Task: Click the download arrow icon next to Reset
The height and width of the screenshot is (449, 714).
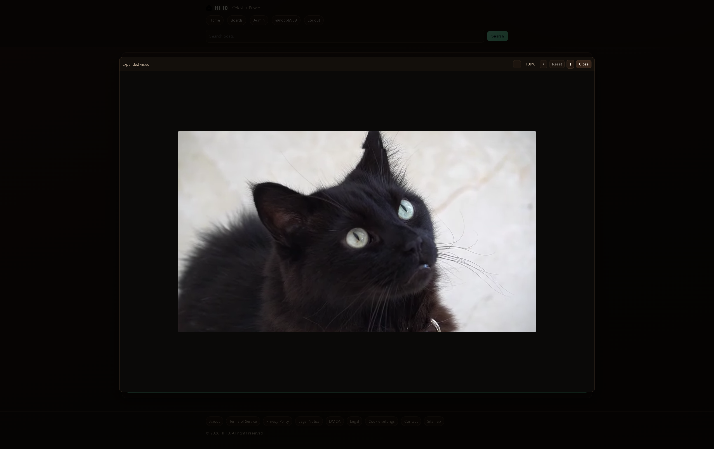Action: [570, 64]
